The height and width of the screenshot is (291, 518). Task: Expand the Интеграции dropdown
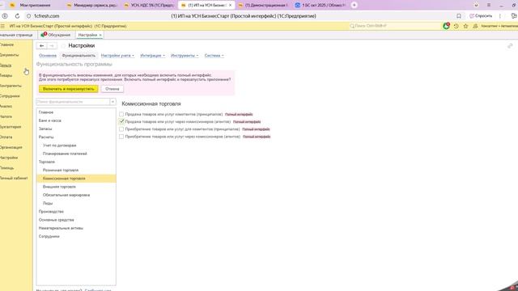152,56
